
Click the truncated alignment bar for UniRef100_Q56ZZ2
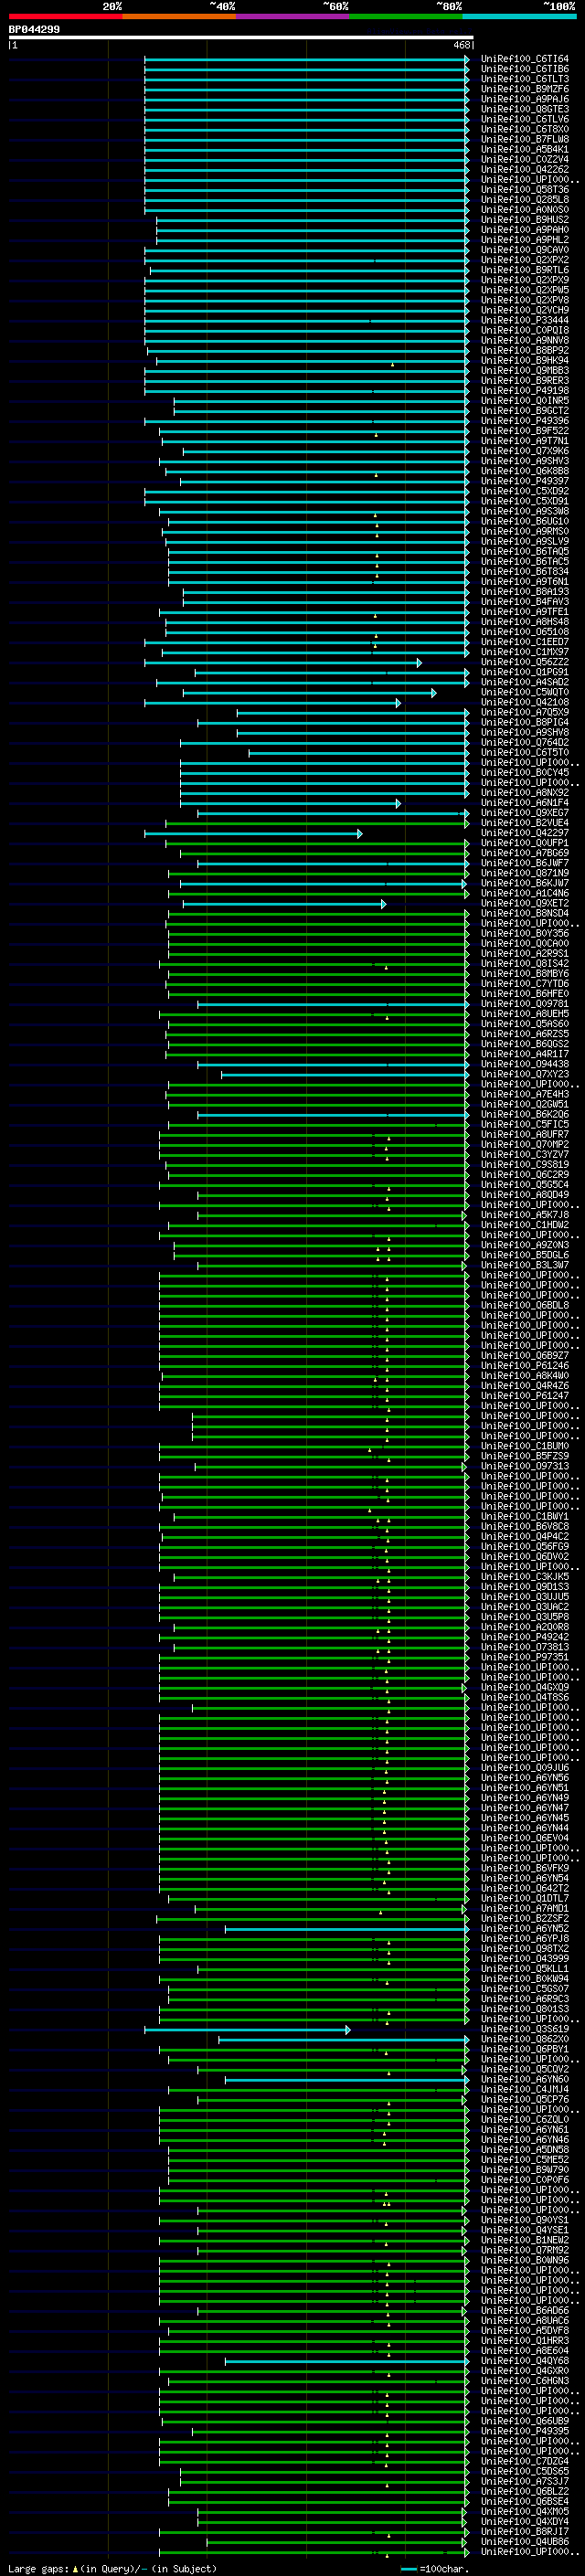283,663
